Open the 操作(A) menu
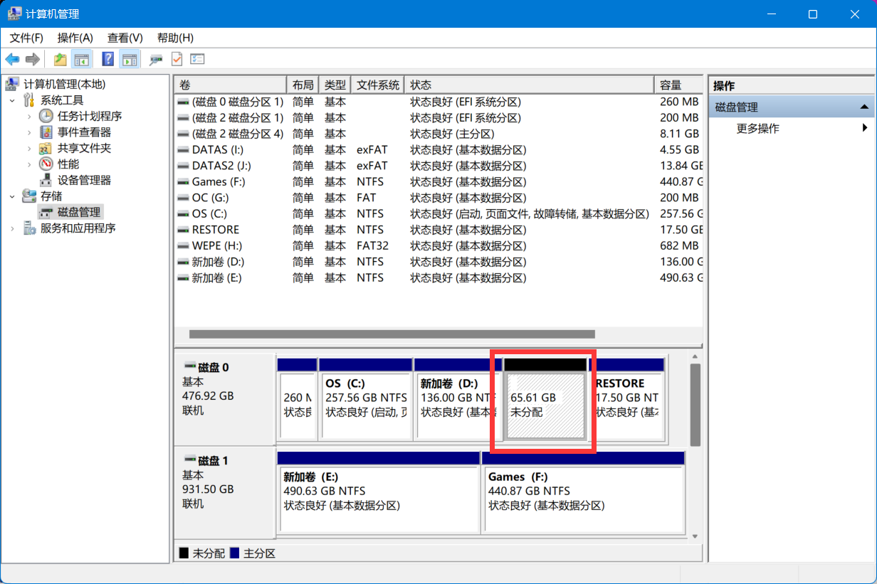This screenshot has height=584, width=877. (x=75, y=38)
